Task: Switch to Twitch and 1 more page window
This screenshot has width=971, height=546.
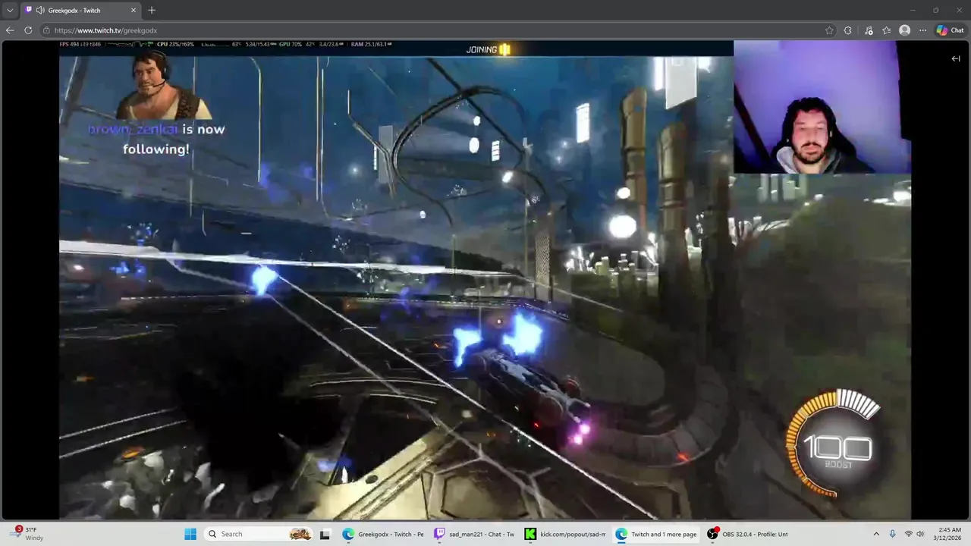Action: [x=657, y=534]
